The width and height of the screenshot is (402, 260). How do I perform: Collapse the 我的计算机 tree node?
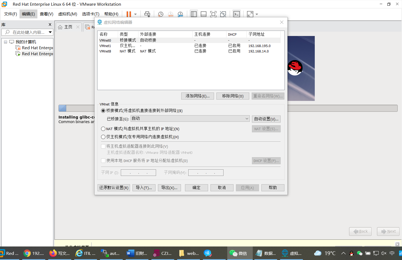[5, 42]
